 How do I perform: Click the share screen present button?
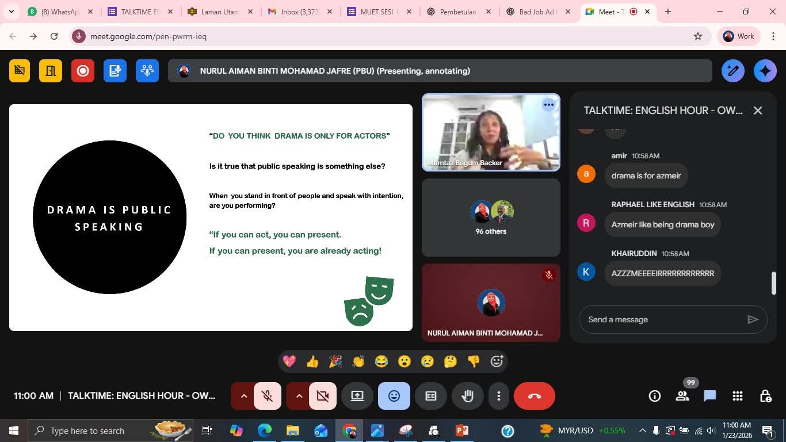(357, 396)
